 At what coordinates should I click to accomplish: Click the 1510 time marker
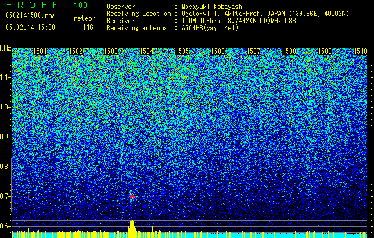(360, 51)
